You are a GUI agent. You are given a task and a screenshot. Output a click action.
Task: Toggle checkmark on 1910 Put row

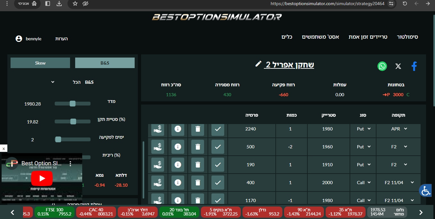[x=218, y=165]
